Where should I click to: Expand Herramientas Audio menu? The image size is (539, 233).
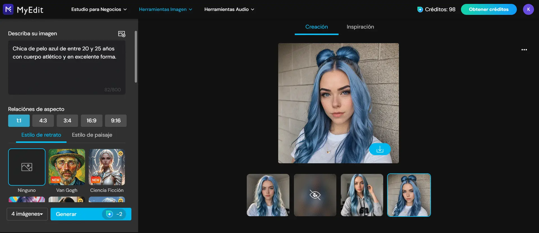tap(229, 10)
